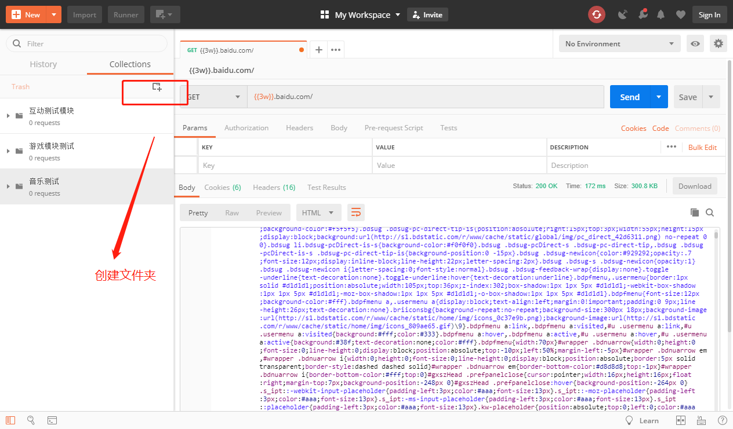Image resolution: width=733 pixels, height=429 pixels.
Task: Open keyboard shortcuts icon in status bar
Action: (702, 420)
